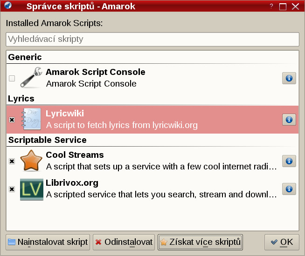The height and width of the screenshot is (256, 305).
Task: Select the Librivox.org title text
Action: [72, 183]
